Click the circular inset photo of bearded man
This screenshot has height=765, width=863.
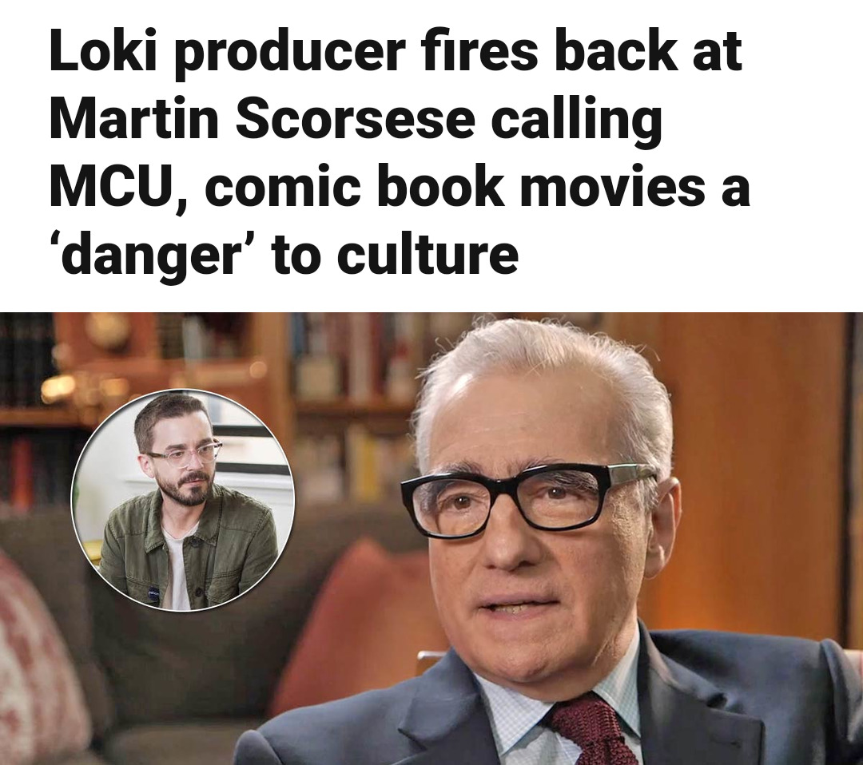(183, 500)
